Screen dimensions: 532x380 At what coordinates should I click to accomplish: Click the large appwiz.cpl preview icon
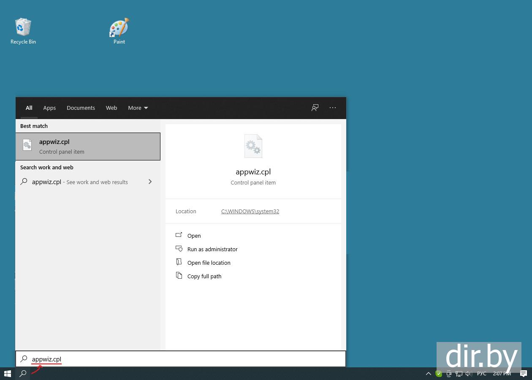click(x=253, y=146)
